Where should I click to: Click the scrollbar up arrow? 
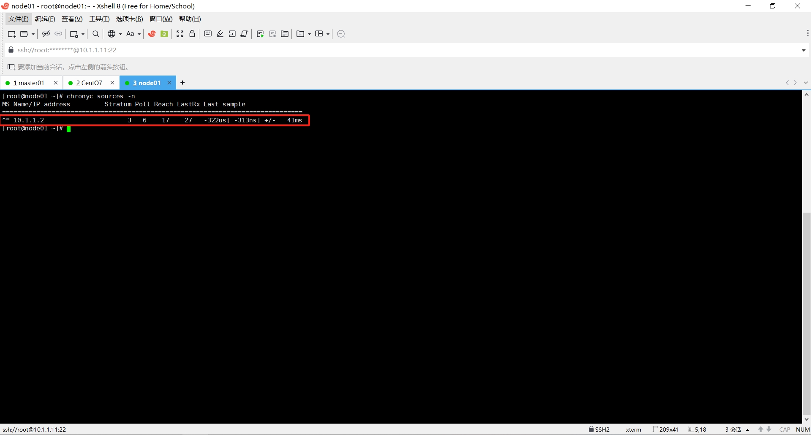[806, 95]
